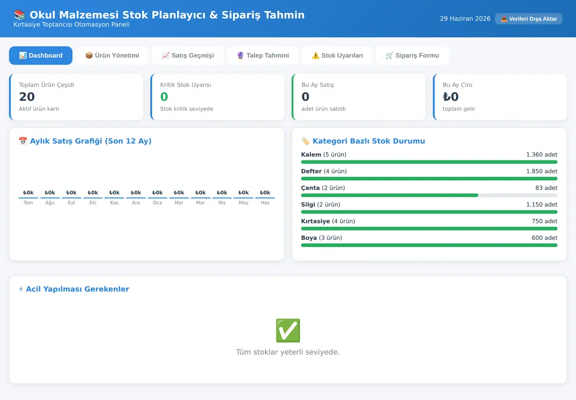Click the Stok kritik seviyede caption
Image resolution: width=576 pixels, height=400 pixels.
coord(187,109)
